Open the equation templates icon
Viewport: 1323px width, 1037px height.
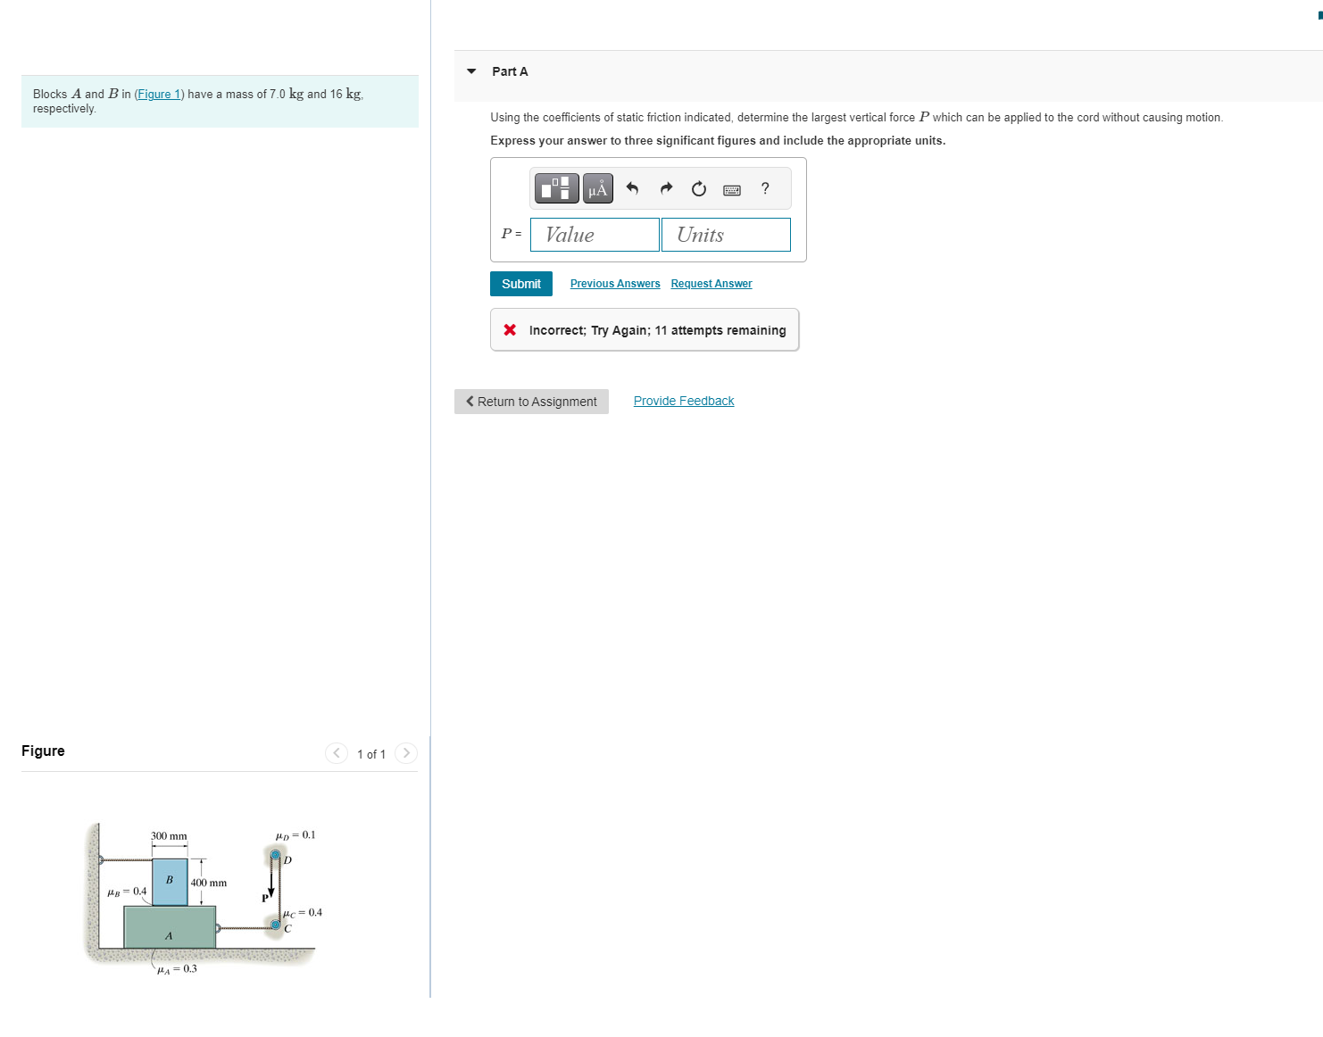(555, 188)
